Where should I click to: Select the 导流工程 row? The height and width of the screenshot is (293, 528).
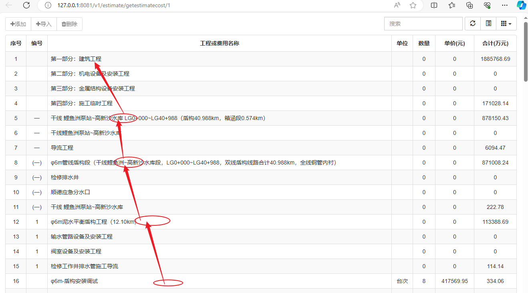pyautogui.click(x=62, y=148)
